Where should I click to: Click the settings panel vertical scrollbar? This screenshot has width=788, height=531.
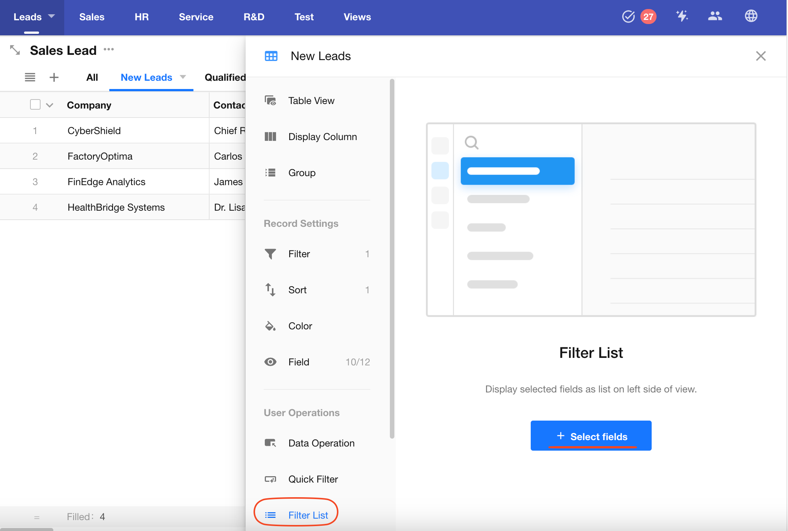click(392, 258)
